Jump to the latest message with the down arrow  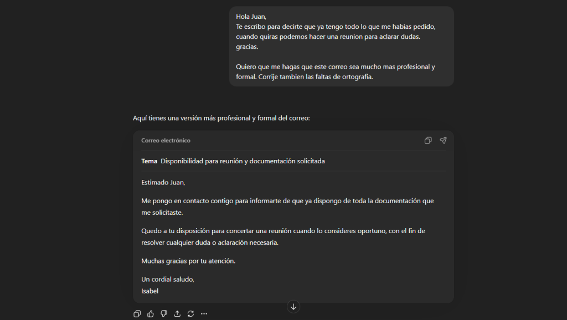pyautogui.click(x=293, y=307)
